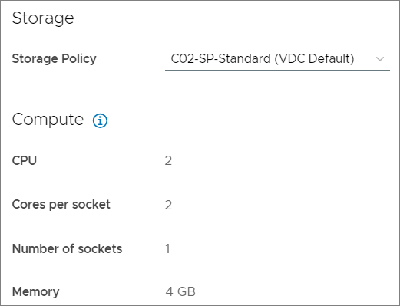Select the C02-SP-Standard (VDC Default) text
Screen dimensions: 400x306
point(263,59)
